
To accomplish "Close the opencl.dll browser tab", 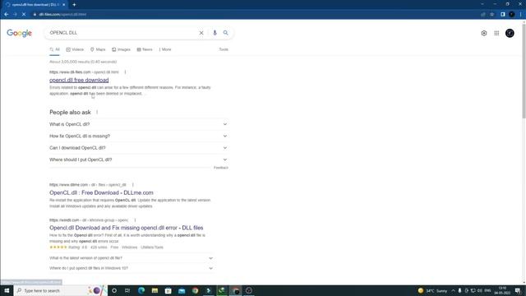I will click(x=64, y=5).
